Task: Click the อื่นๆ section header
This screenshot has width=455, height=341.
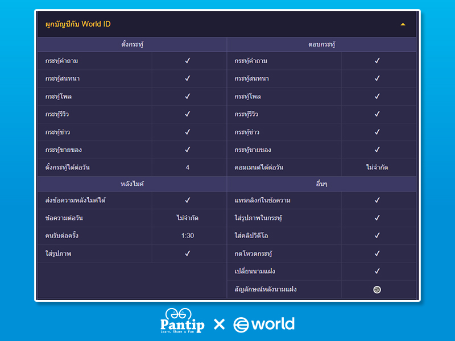Action: click(321, 184)
